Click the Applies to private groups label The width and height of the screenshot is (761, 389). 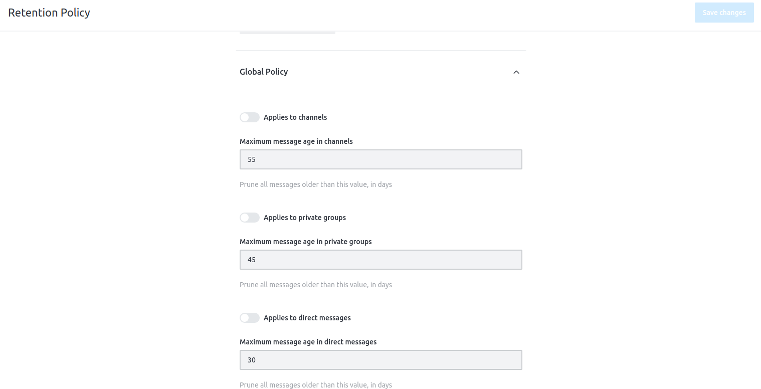click(305, 218)
